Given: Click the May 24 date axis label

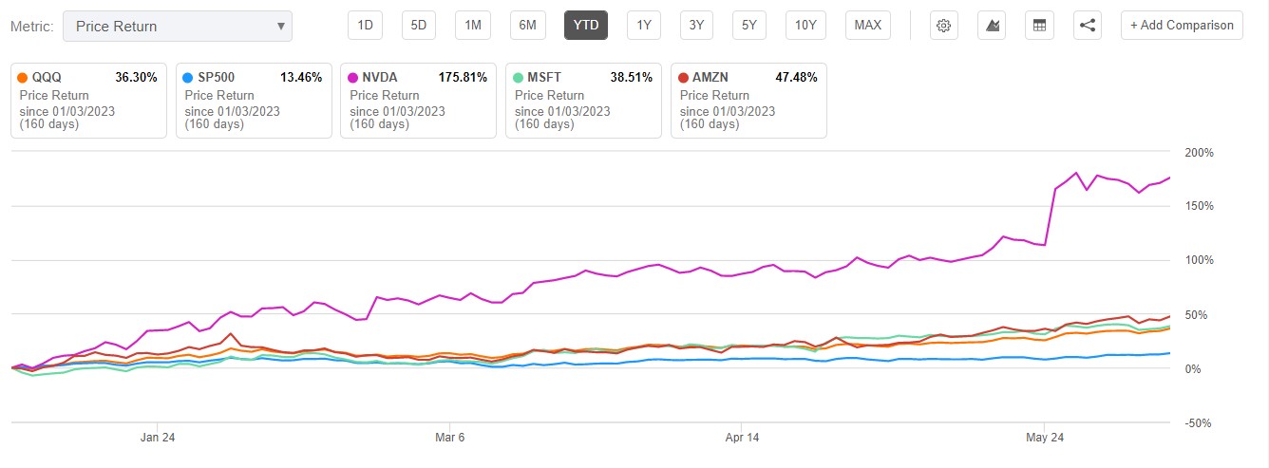Looking at the screenshot, I should tap(1043, 438).
